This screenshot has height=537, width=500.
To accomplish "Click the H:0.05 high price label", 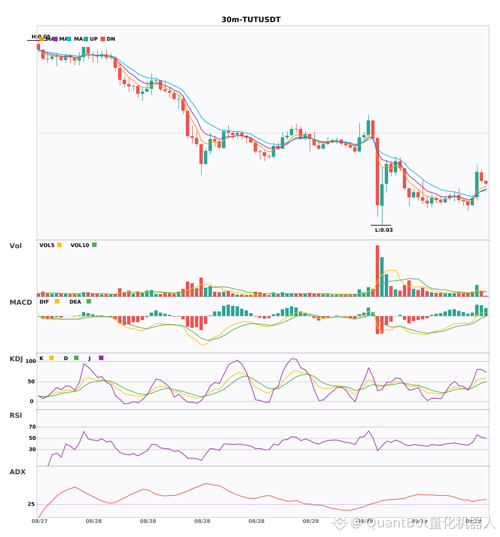I will click(41, 37).
